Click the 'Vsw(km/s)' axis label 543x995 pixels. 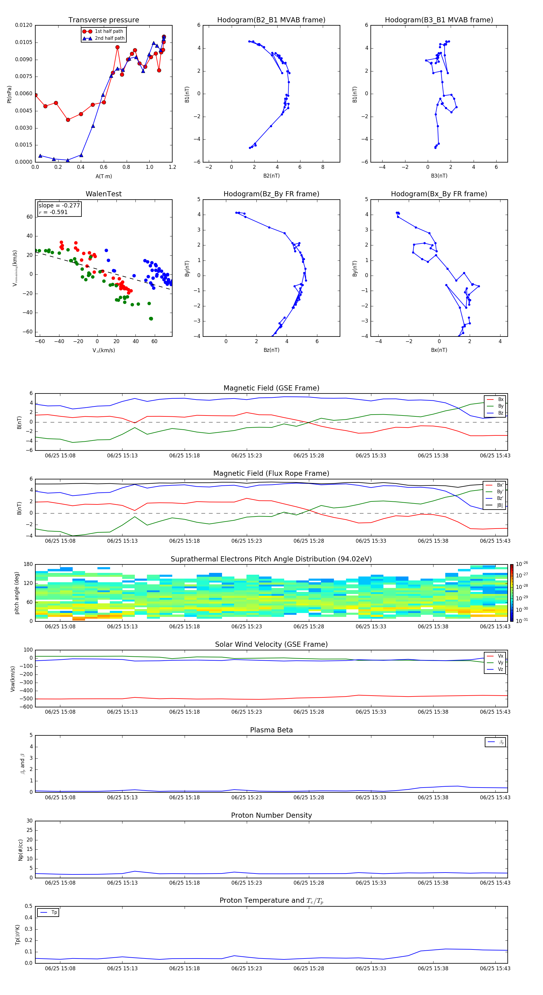click(13, 679)
